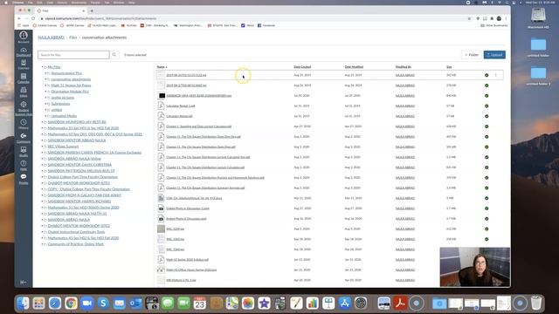Open the NAJLA ABRAO breadcrumb link
This screenshot has height=314, width=559.
pos(51,38)
